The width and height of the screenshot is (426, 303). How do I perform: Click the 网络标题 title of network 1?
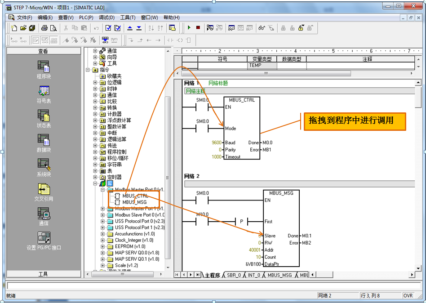tap(218, 83)
